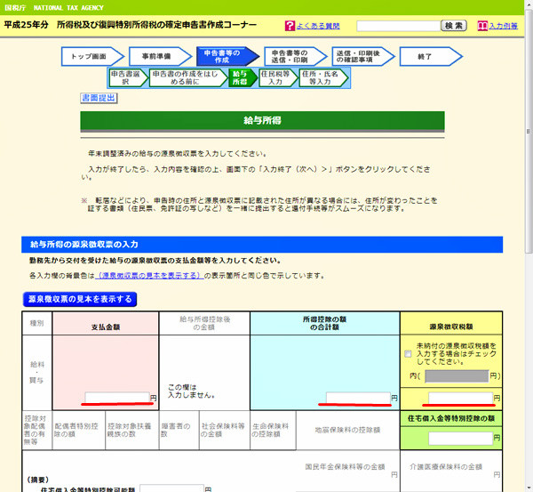Select the 送信・印刷後の確認事項 step
Viewport: 533px width, 492px height.
[363, 57]
